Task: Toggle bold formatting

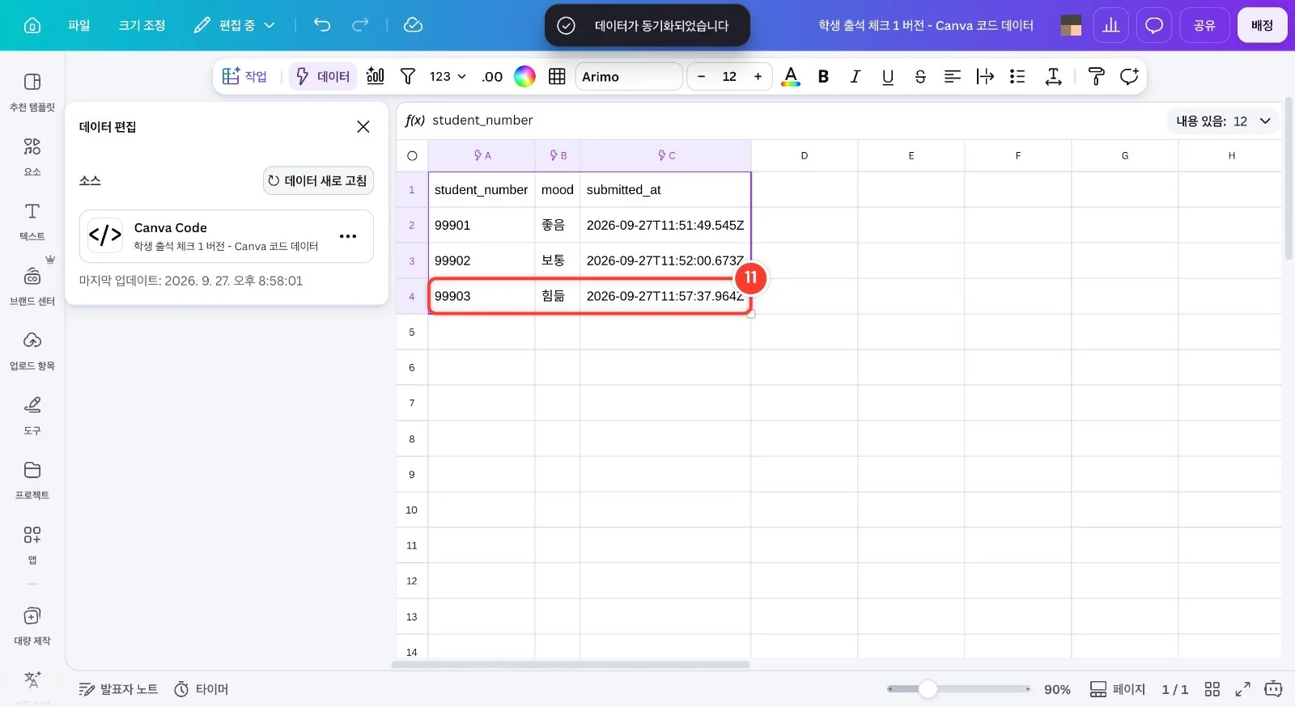Action: (823, 76)
